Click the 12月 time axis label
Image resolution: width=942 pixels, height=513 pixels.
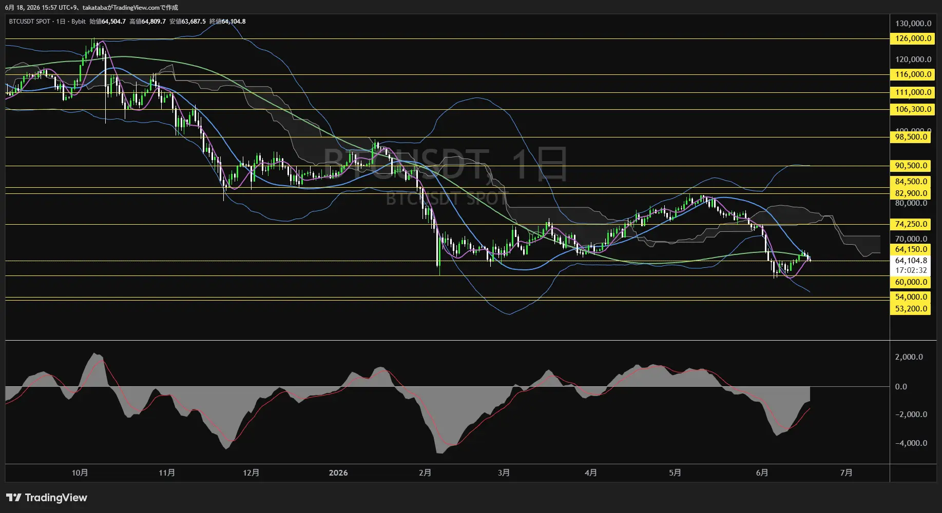[x=251, y=473]
